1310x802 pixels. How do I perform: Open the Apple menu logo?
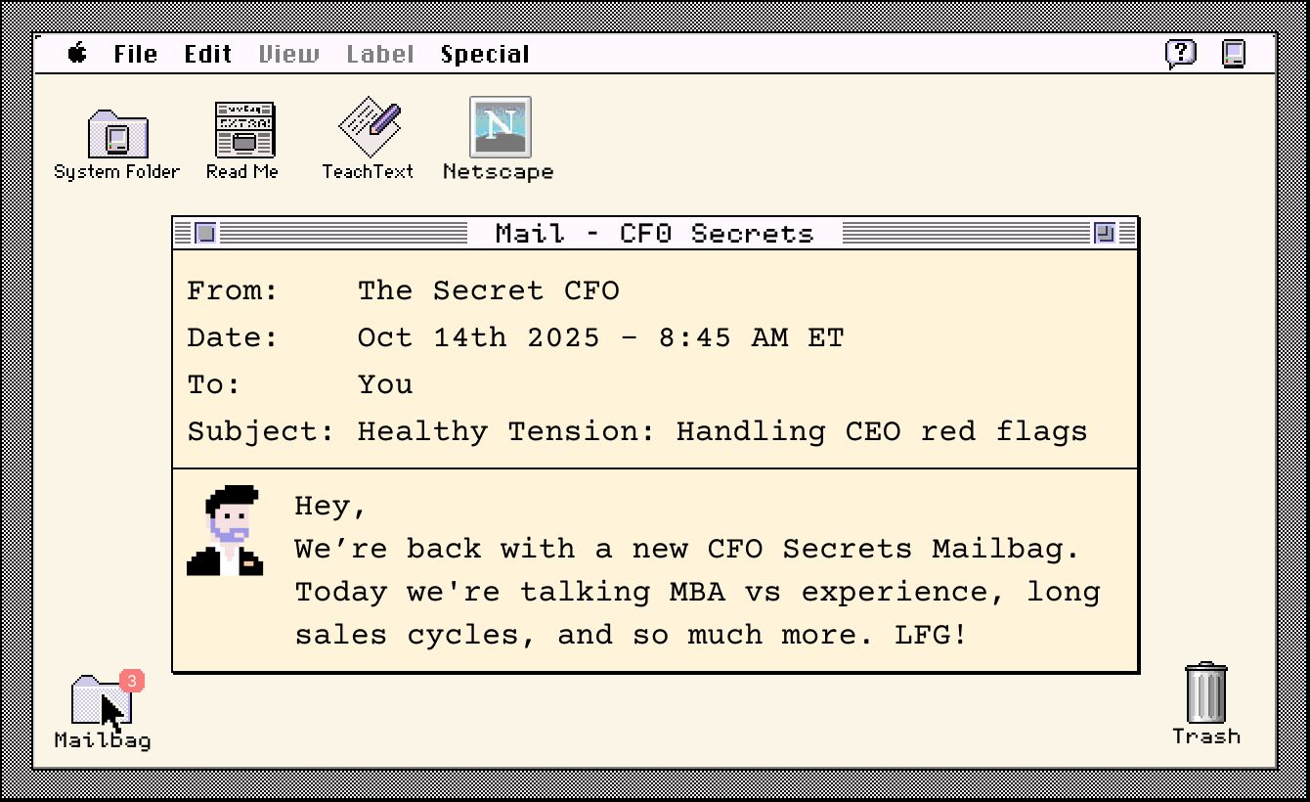(x=77, y=54)
